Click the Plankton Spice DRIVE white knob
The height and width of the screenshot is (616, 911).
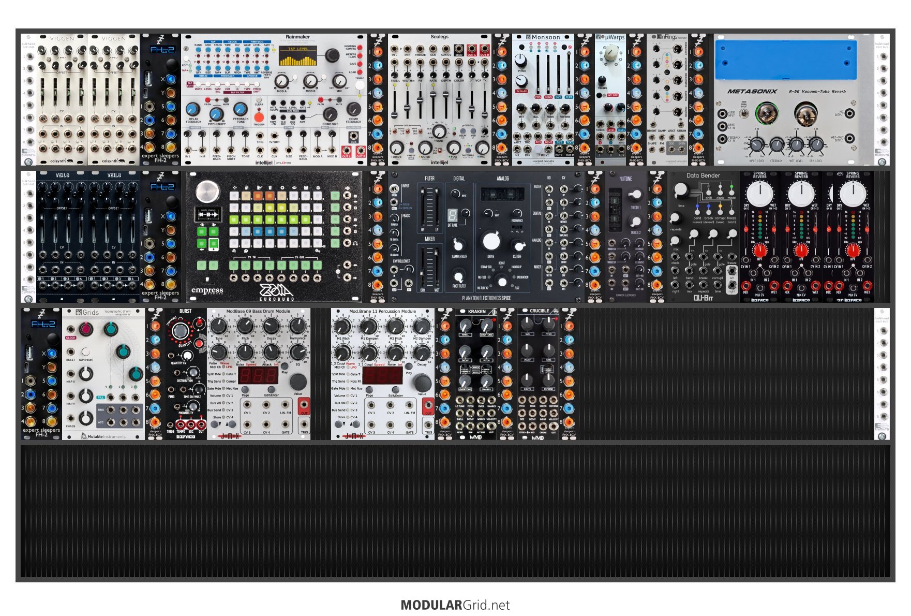tap(491, 241)
